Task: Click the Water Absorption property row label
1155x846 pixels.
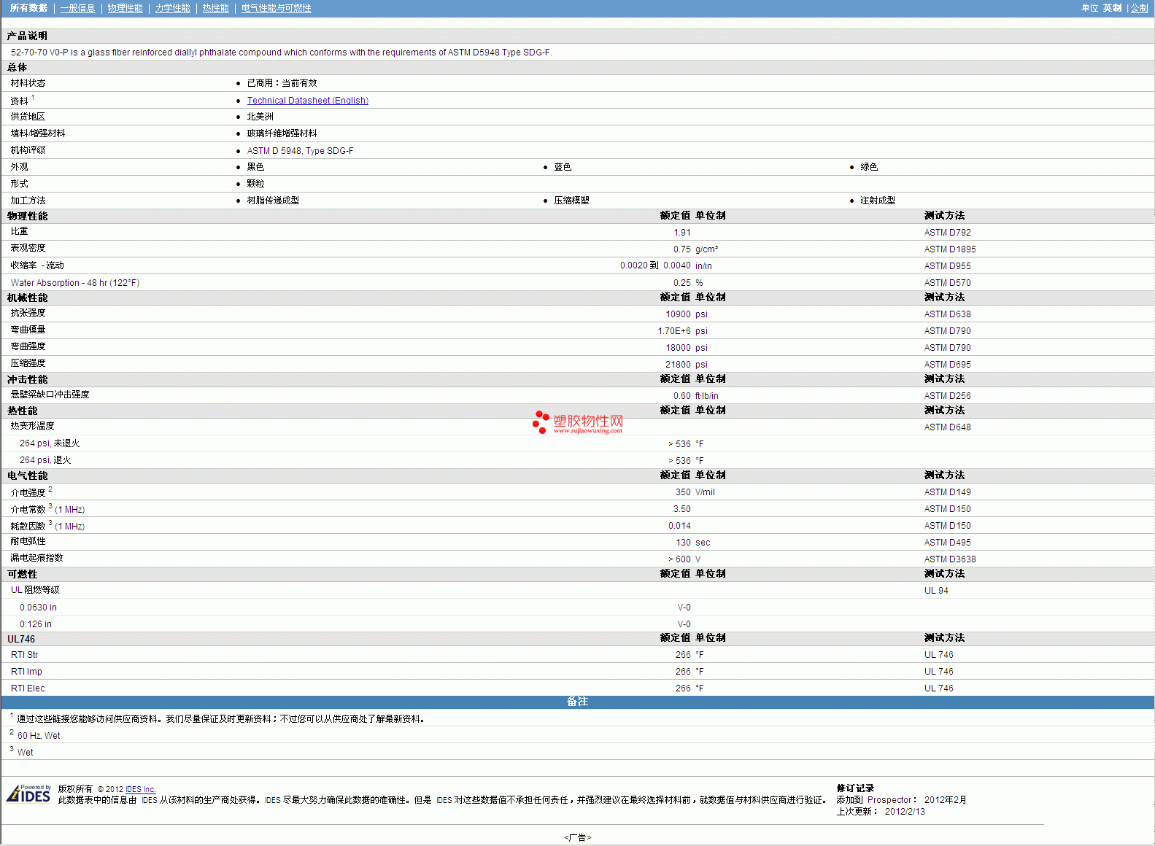Action: point(74,283)
